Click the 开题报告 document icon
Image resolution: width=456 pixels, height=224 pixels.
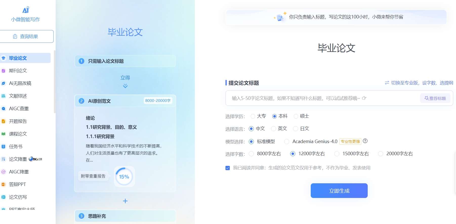click(x=4, y=121)
